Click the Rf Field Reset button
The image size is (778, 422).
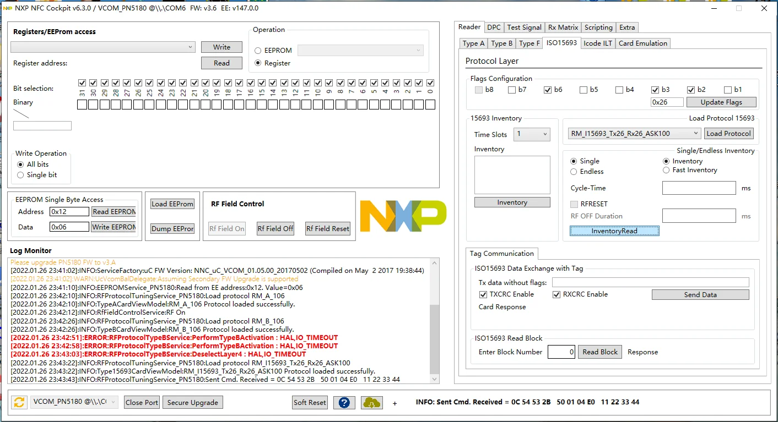[x=328, y=229]
